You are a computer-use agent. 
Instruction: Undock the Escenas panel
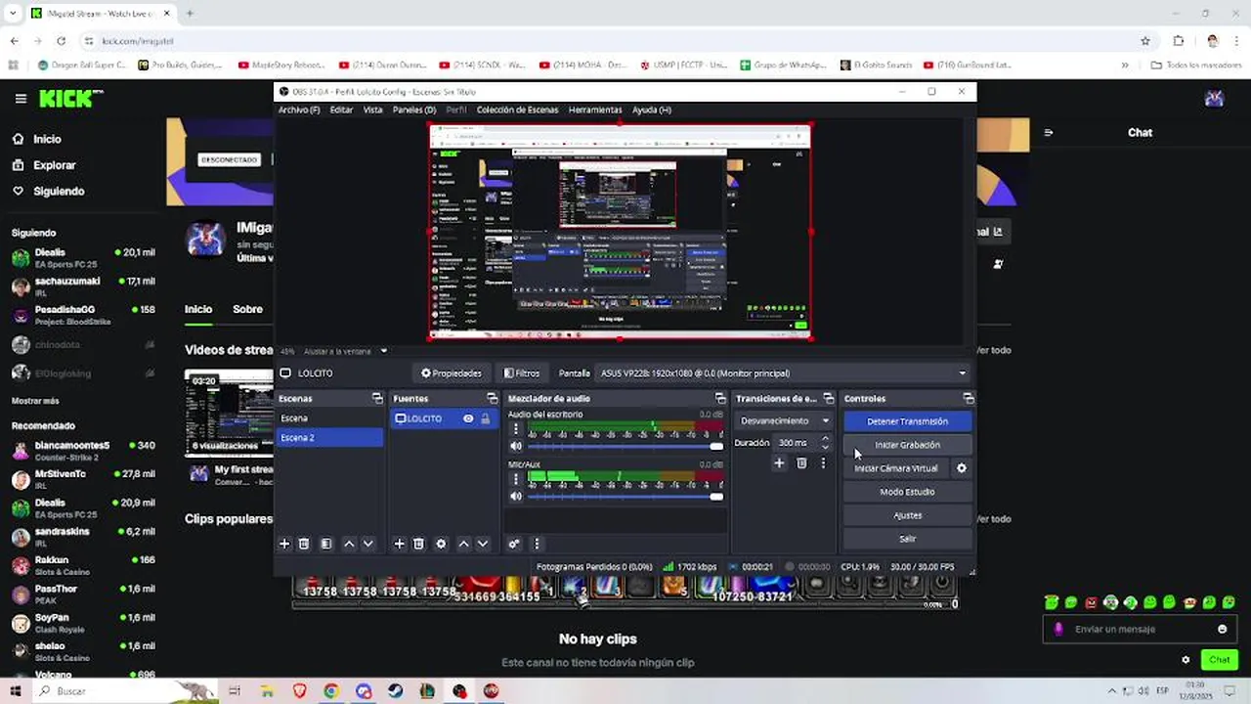[x=377, y=399]
